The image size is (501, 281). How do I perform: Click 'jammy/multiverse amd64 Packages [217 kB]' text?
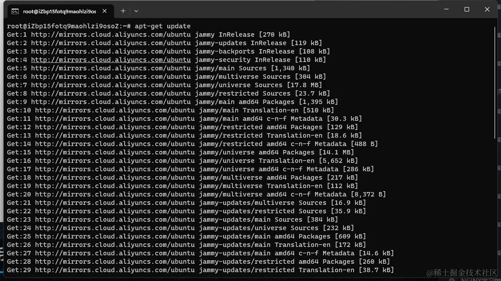point(278,177)
